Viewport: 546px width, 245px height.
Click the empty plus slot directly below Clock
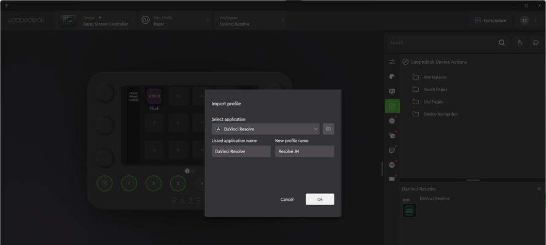click(154, 123)
